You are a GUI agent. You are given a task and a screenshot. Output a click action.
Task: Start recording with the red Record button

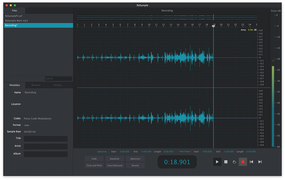pos(243,162)
